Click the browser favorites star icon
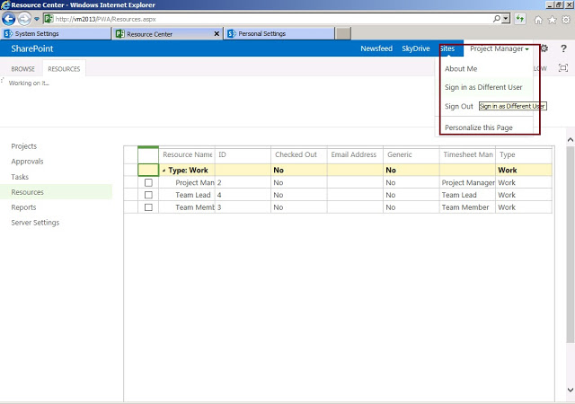The image size is (575, 404). [x=551, y=18]
